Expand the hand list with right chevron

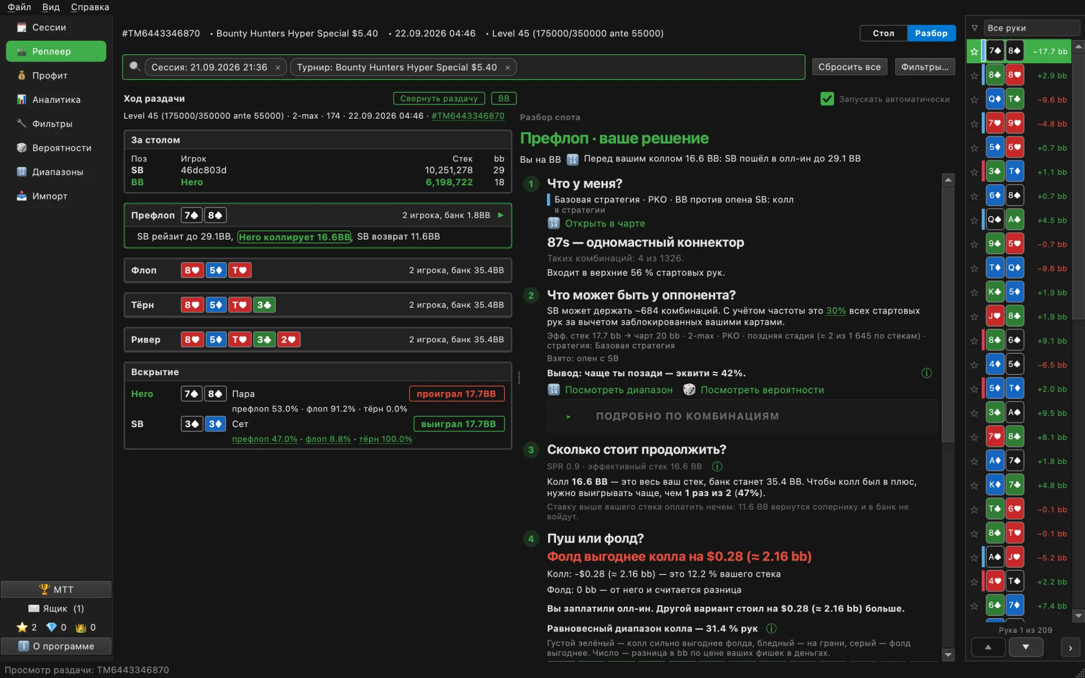[1070, 648]
